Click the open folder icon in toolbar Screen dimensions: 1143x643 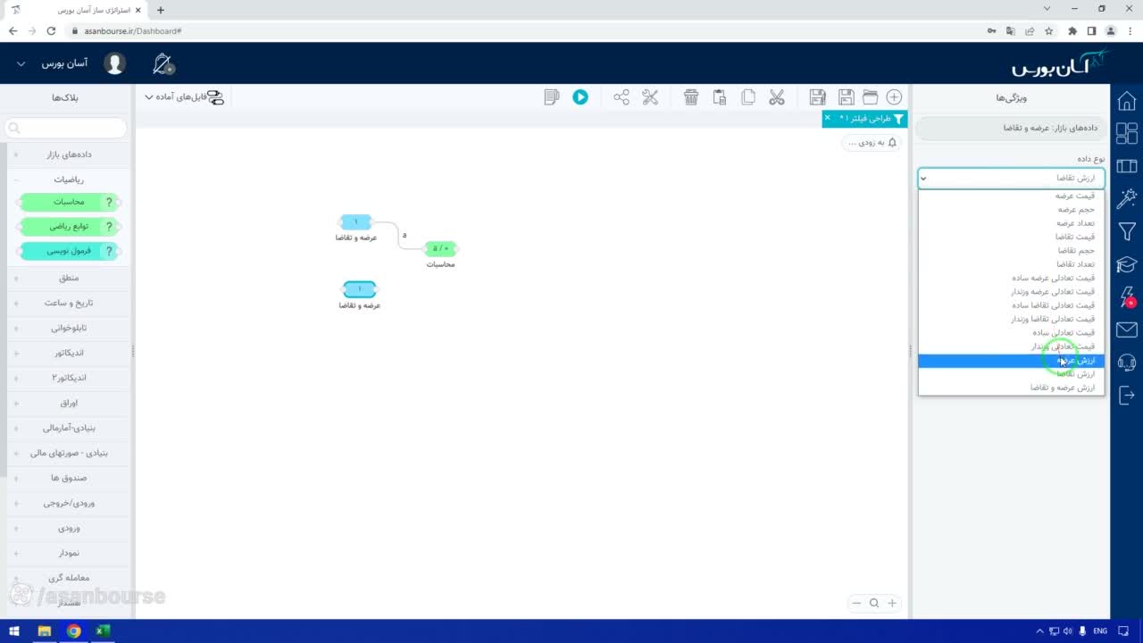pyautogui.click(x=870, y=97)
